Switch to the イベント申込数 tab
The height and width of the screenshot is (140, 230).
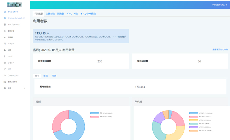click(x=88, y=14)
